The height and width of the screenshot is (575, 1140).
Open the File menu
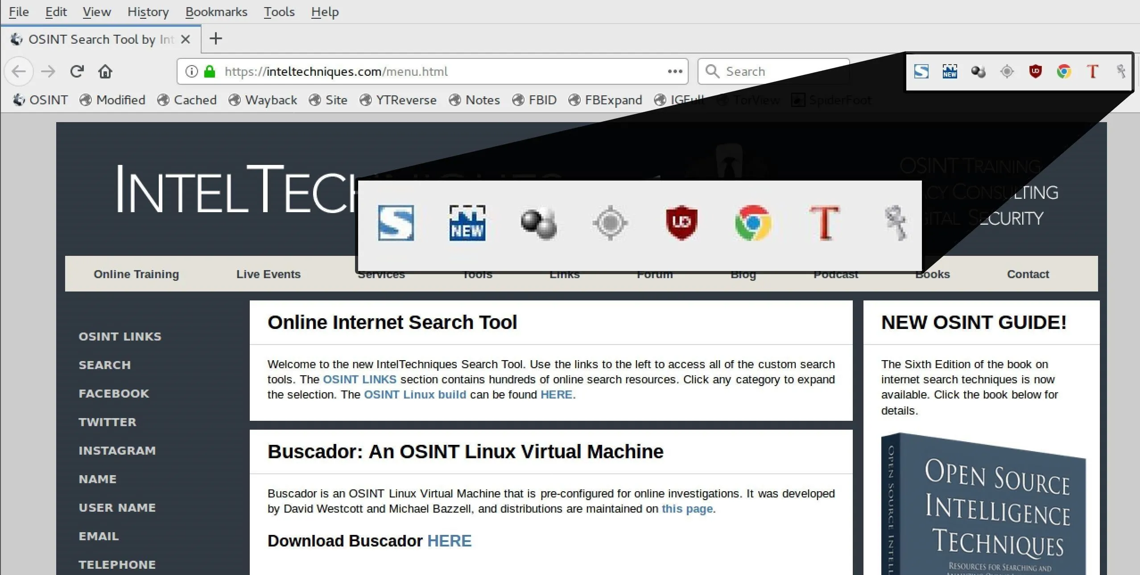pos(19,12)
